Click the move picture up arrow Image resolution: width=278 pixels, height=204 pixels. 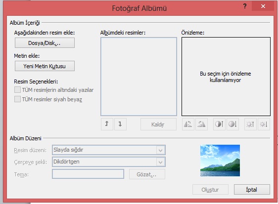point(107,124)
